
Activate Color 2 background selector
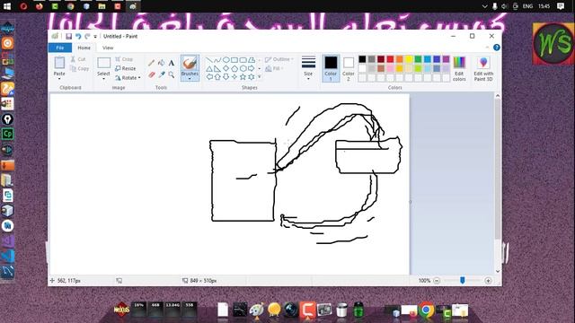pos(349,68)
